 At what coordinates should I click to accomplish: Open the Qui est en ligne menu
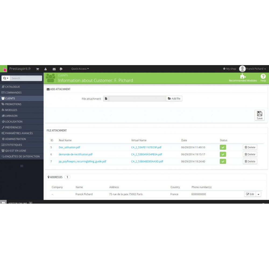22,151
